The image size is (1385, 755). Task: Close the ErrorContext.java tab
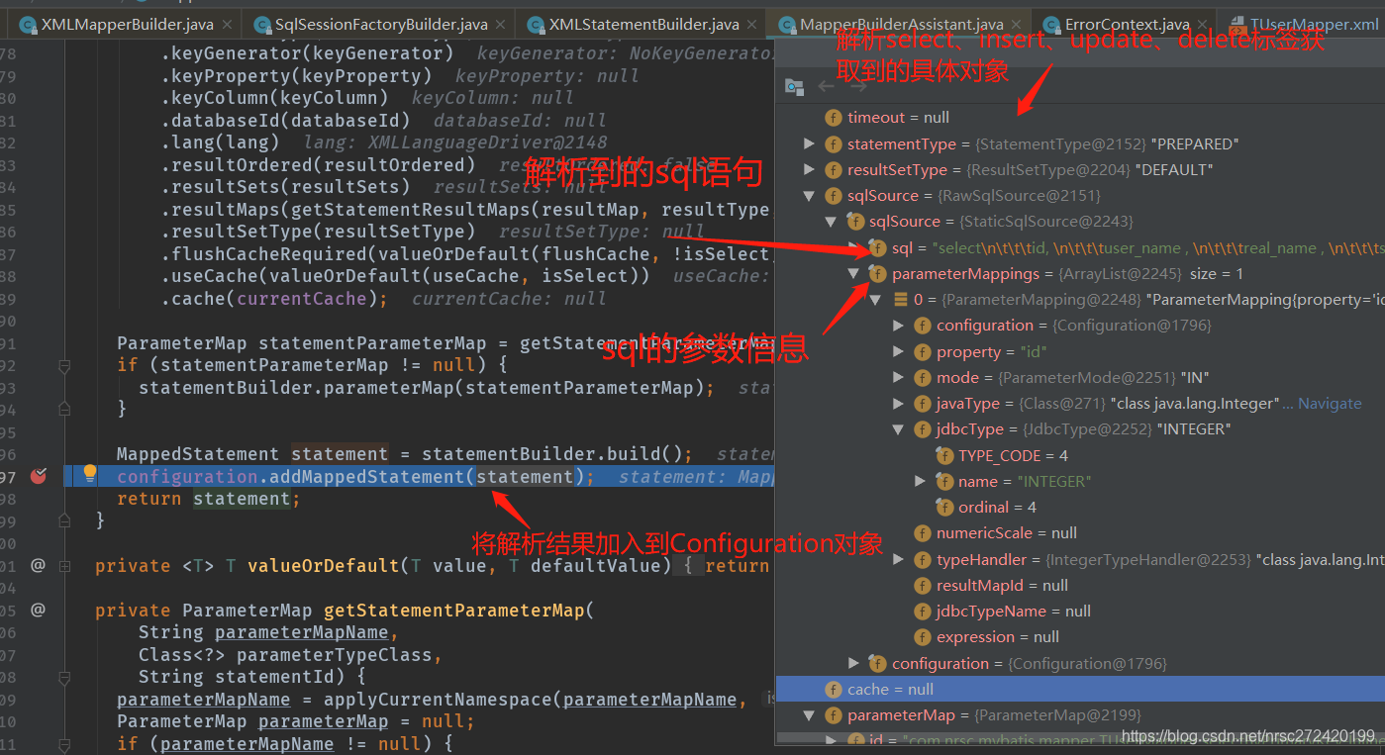pyautogui.click(x=1200, y=24)
